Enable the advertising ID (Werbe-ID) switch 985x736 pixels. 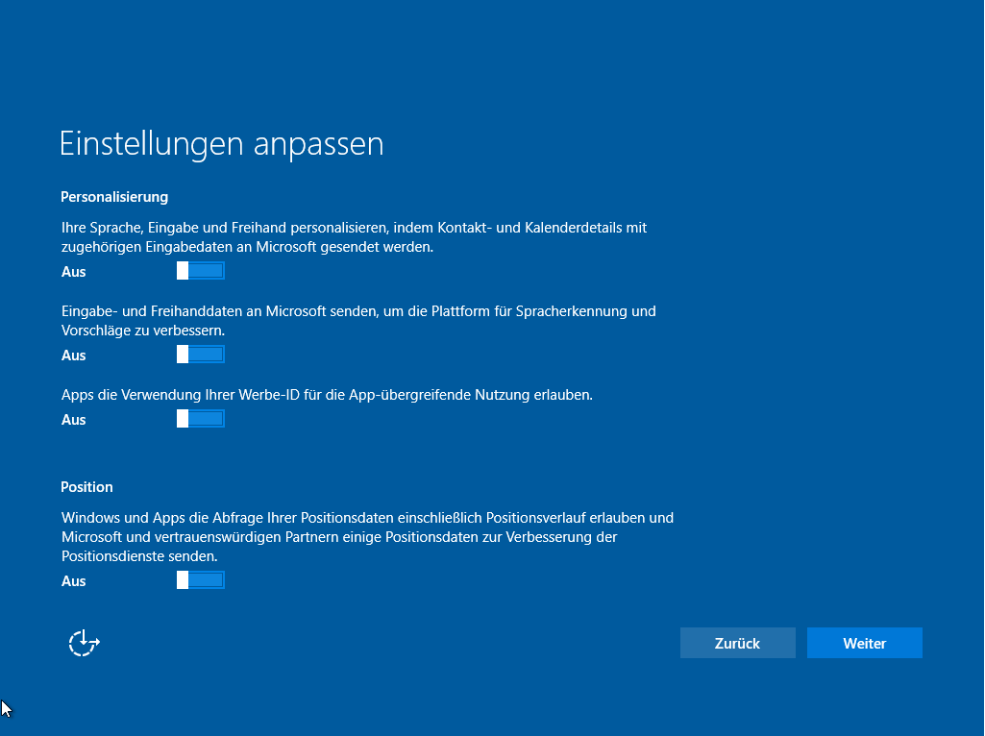click(201, 419)
